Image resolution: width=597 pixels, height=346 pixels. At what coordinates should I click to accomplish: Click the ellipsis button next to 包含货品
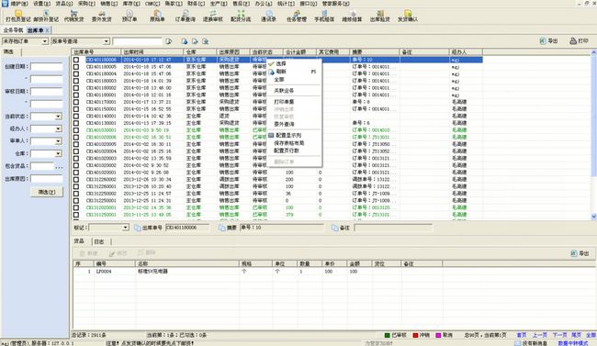[x=59, y=167]
